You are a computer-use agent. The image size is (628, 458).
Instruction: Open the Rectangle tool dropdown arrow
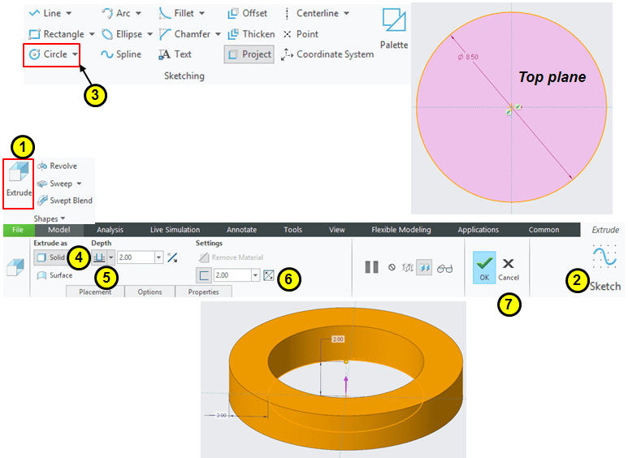click(x=91, y=34)
